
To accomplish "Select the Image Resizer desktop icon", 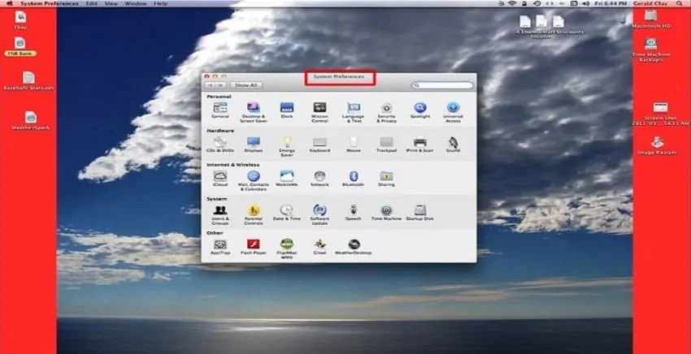I will click(x=657, y=145).
